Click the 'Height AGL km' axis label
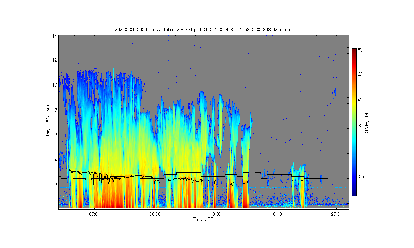The height and width of the screenshot is (248, 414). [47, 122]
